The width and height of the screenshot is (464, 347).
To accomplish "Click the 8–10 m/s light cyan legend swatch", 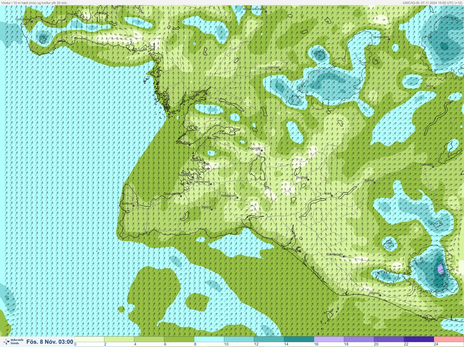I will tap(209, 339).
